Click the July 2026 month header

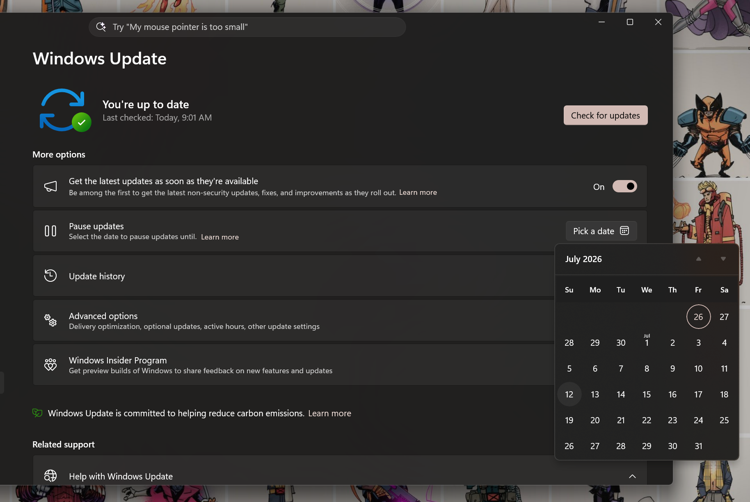(583, 259)
